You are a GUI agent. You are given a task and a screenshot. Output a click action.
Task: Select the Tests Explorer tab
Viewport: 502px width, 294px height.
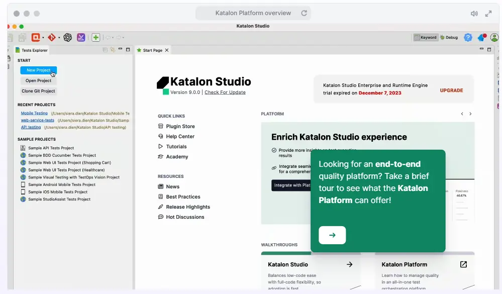pos(31,50)
